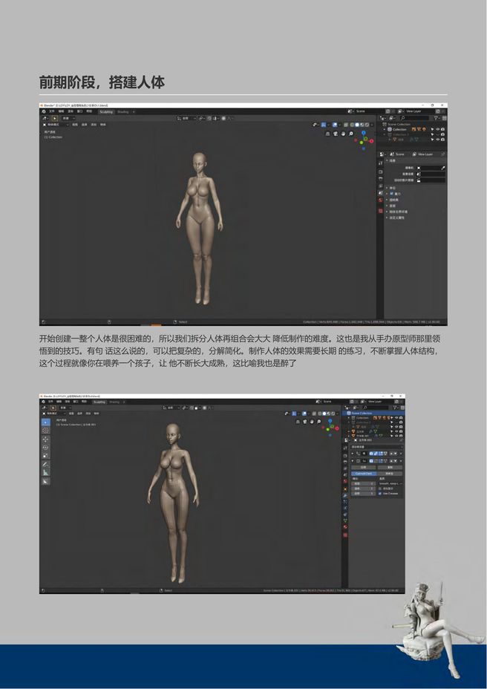Click camera eyedropper icon in upper Scene panel

[443, 168]
